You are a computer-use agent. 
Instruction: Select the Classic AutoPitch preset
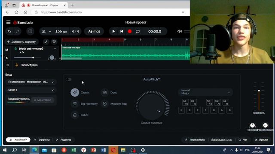(x=80, y=92)
